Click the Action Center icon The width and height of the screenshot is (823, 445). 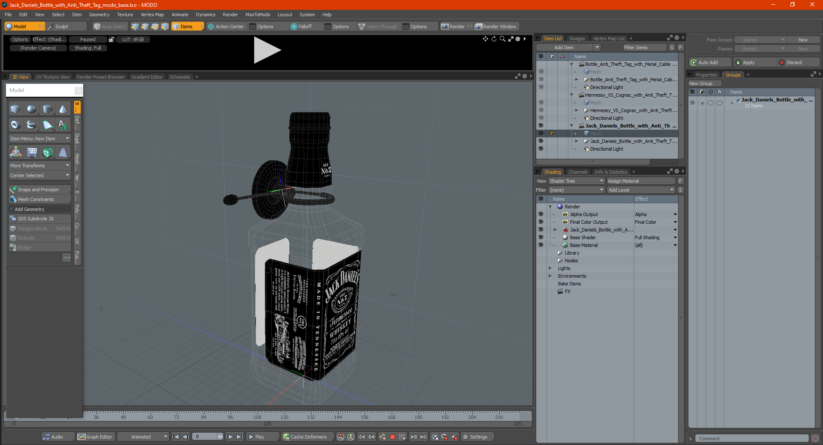pyautogui.click(x=211, y=27)
